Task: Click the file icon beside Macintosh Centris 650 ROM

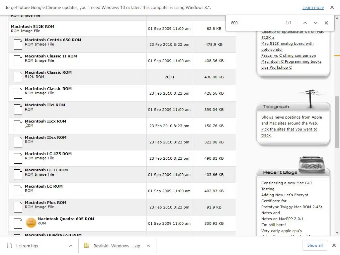Action: tap(18, 44)
